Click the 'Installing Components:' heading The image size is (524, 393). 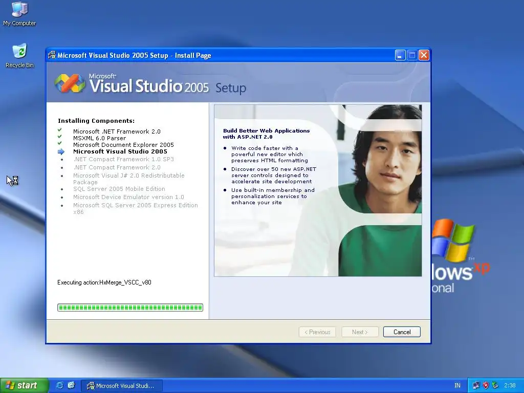(x=96, y=121)
